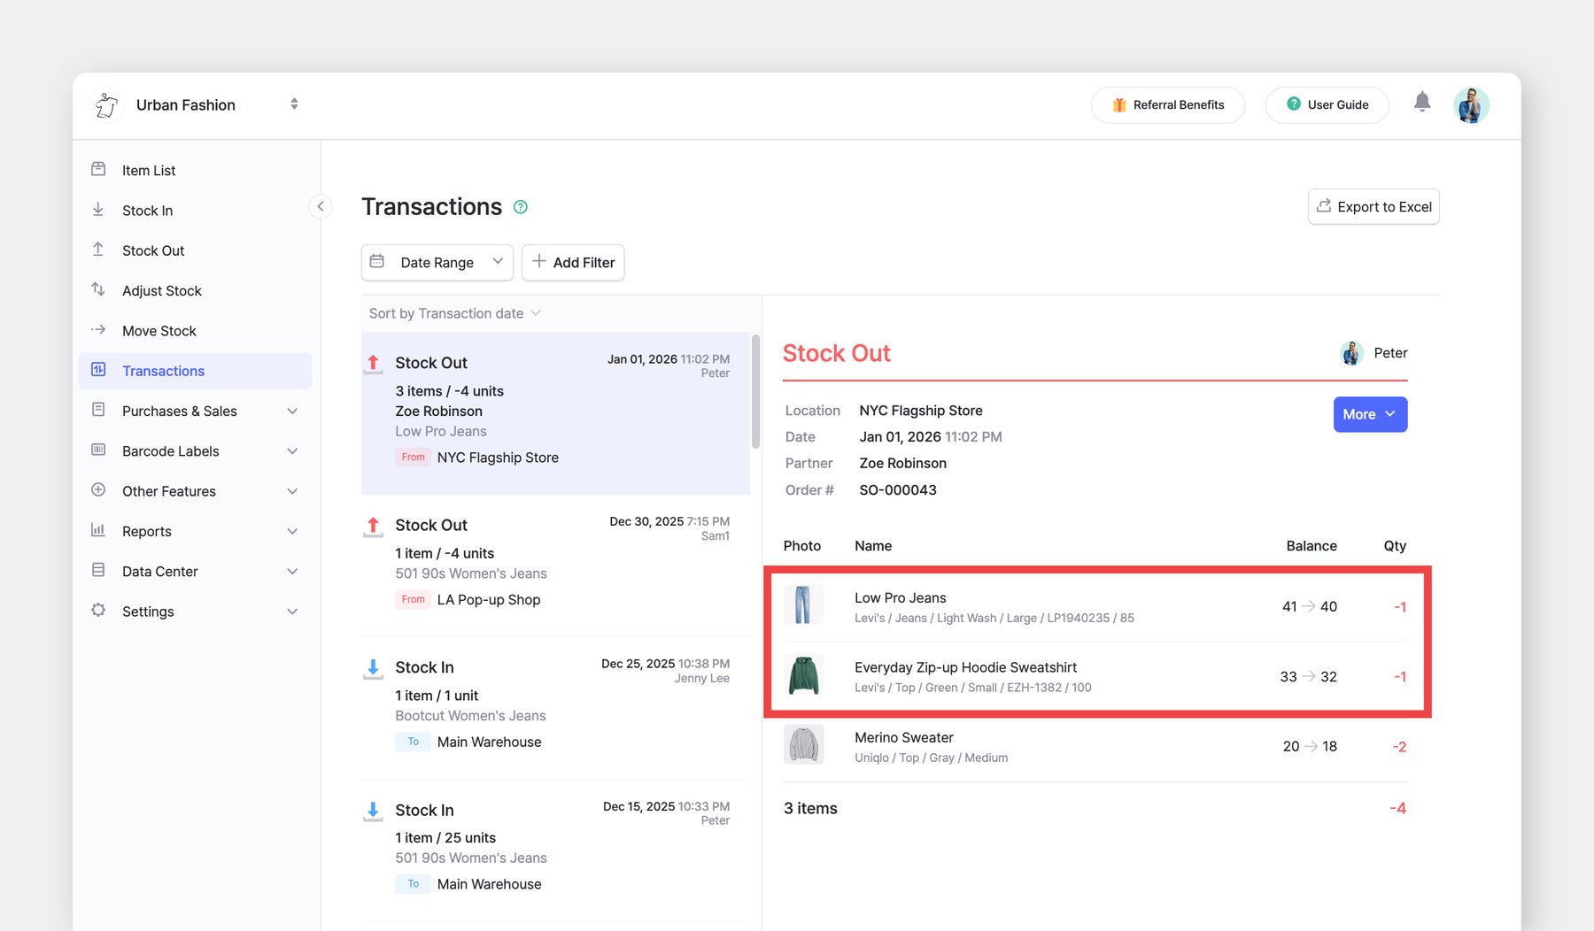Open the Data Center section

pos(159,571)
